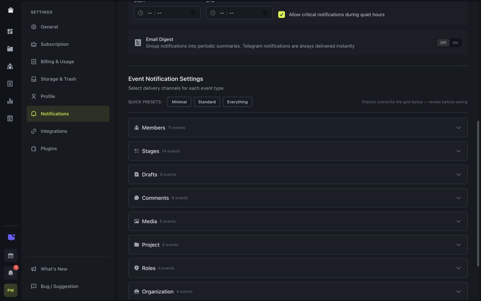Open Billing & Usage settings
Viewport: 481px width, 301px height.
68,62
